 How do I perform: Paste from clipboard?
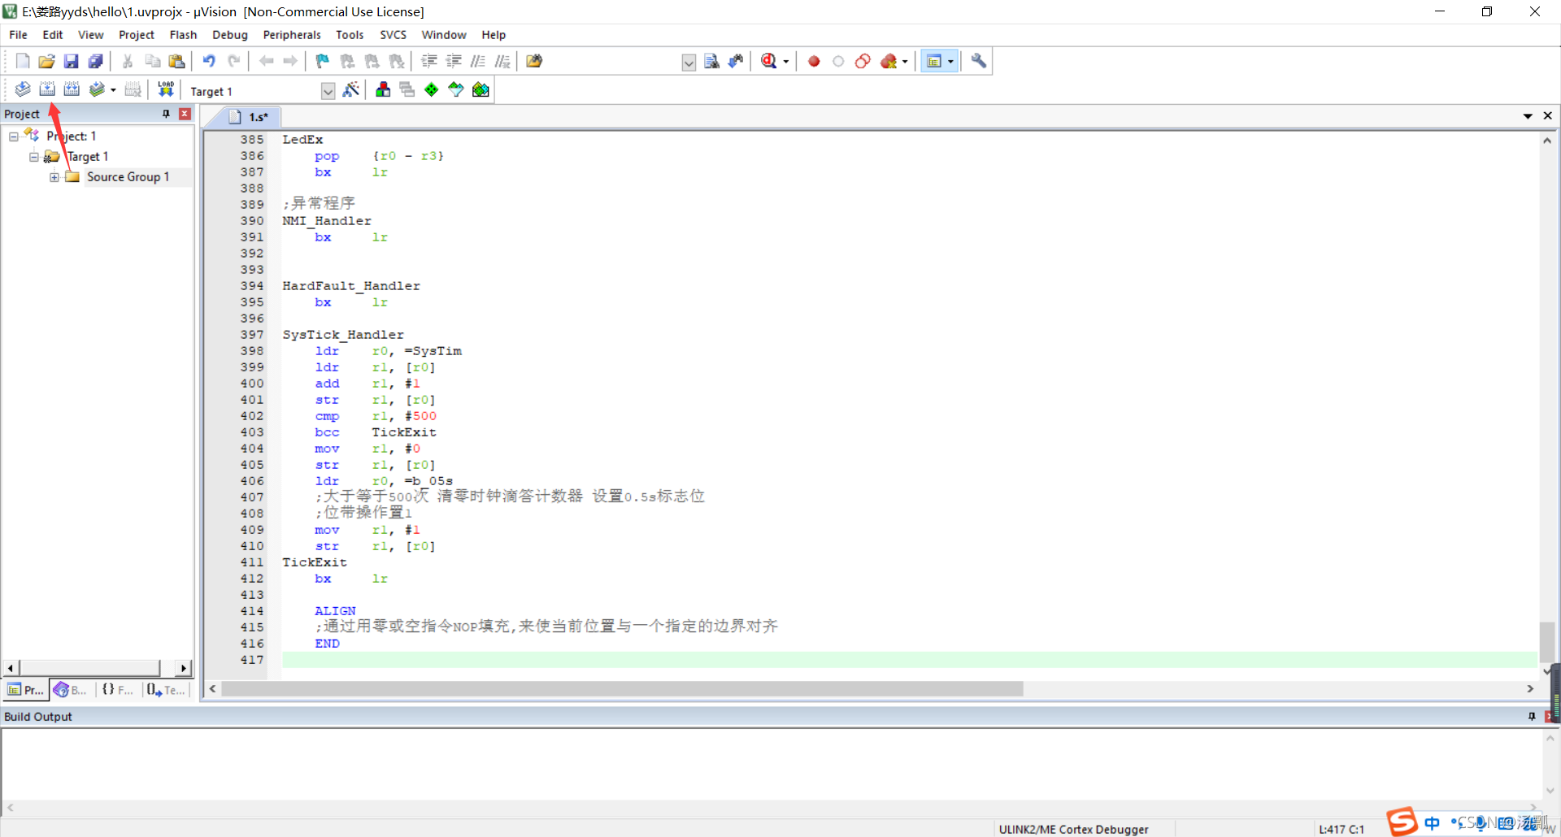click(176, 61)
